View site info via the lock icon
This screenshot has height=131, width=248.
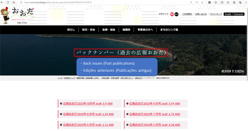pos(21,2)
